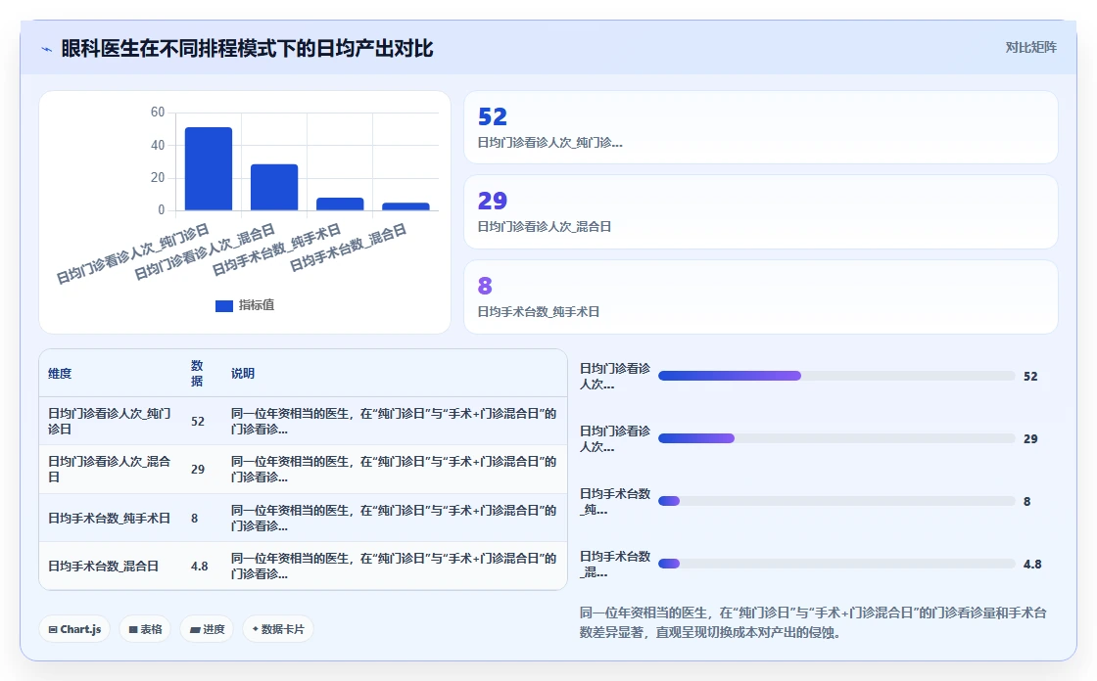Click the chart bar for 日均手术台数_纯手术日
The image size is (1097, 681).
click(340, 204)
